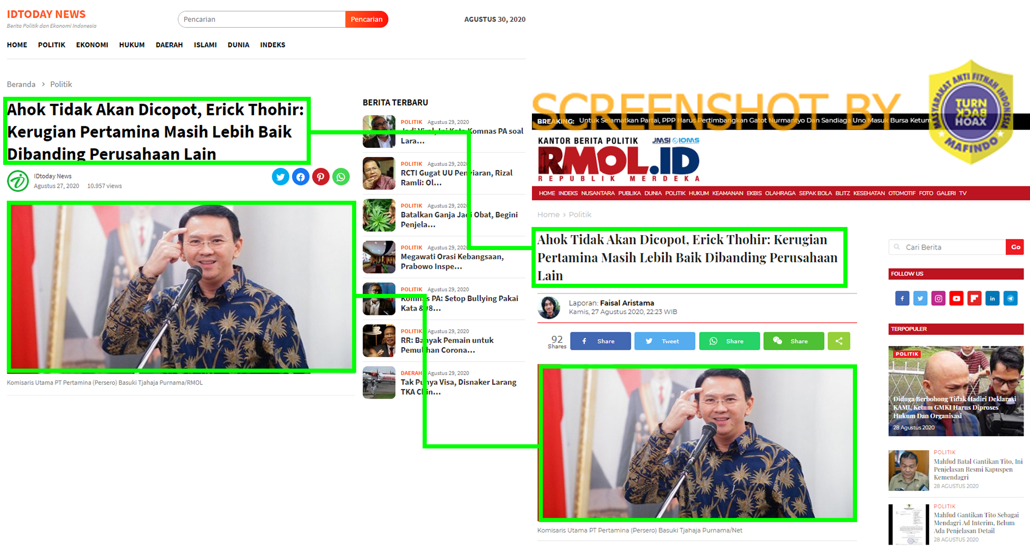The image size is (1030, 546).
Task: Click Mahfud Batal Gantikan Tito thumbnail
Action: pos(908,470)
